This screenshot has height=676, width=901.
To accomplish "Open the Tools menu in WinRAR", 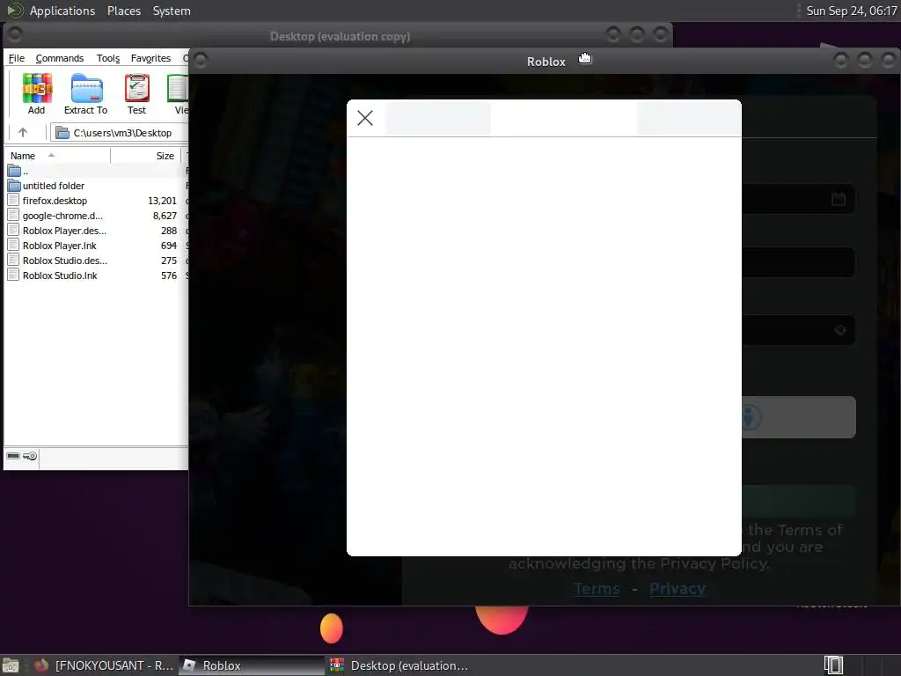I will coord(108,58).
